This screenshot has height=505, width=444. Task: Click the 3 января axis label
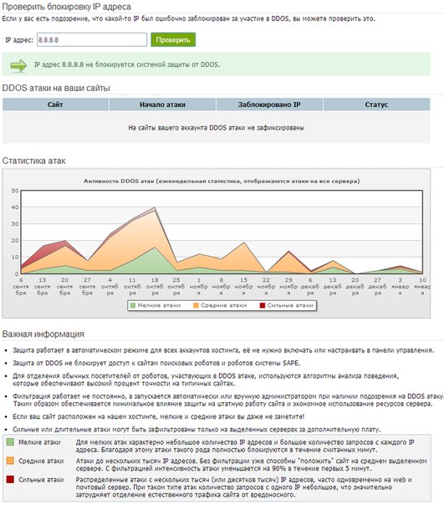(400, 286)
